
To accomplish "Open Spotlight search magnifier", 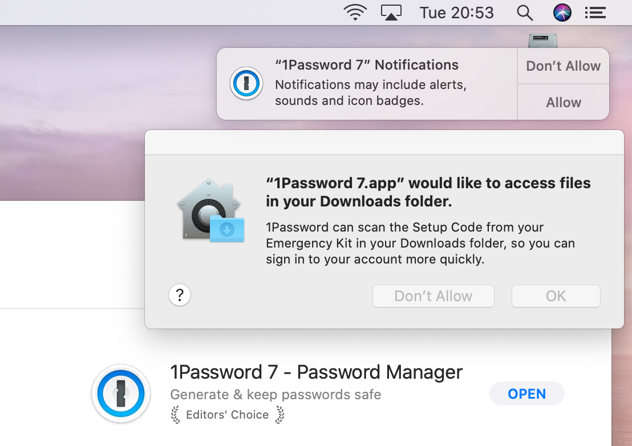I will [x=524, y=13].
